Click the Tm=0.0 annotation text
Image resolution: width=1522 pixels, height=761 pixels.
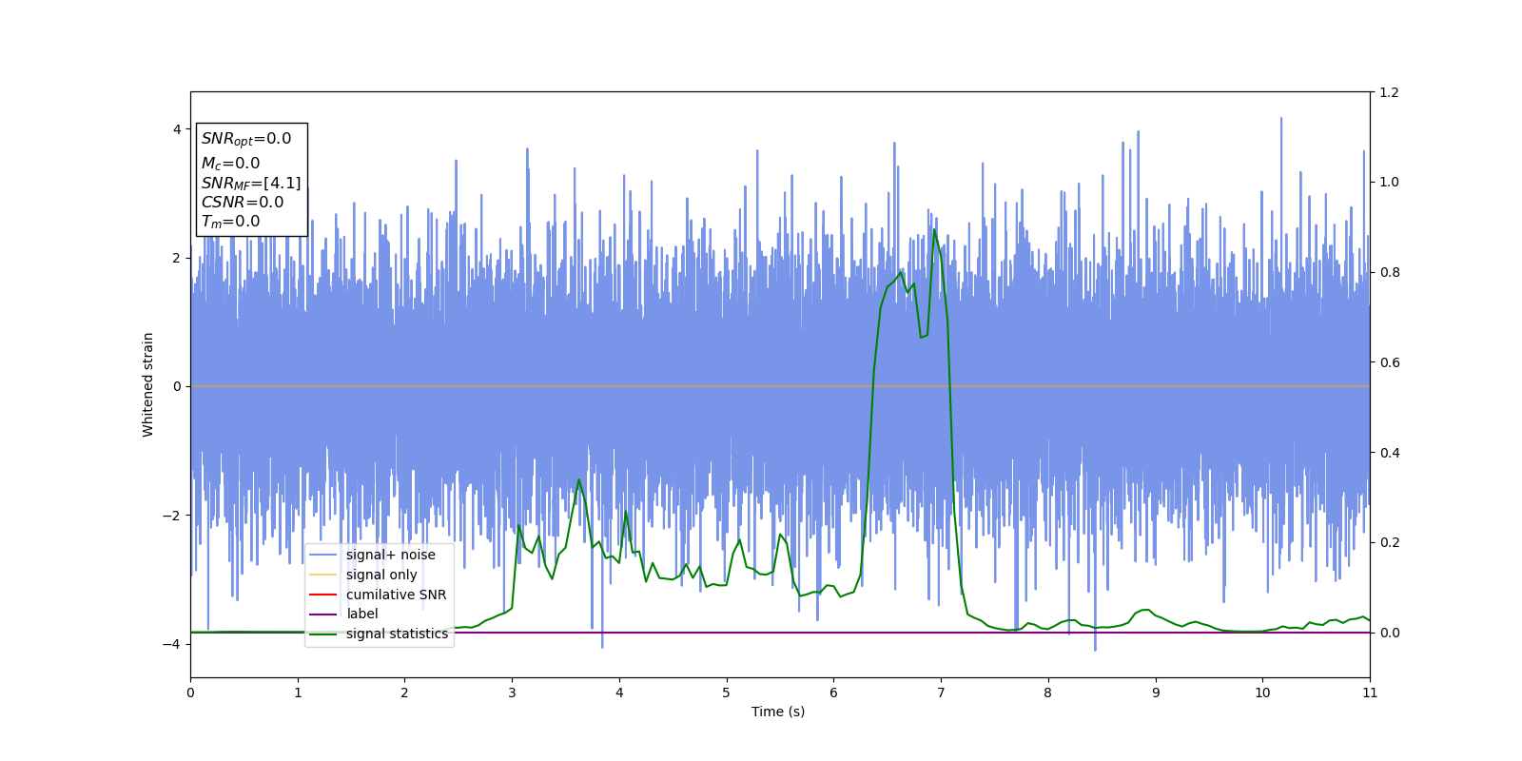(230, 222)
